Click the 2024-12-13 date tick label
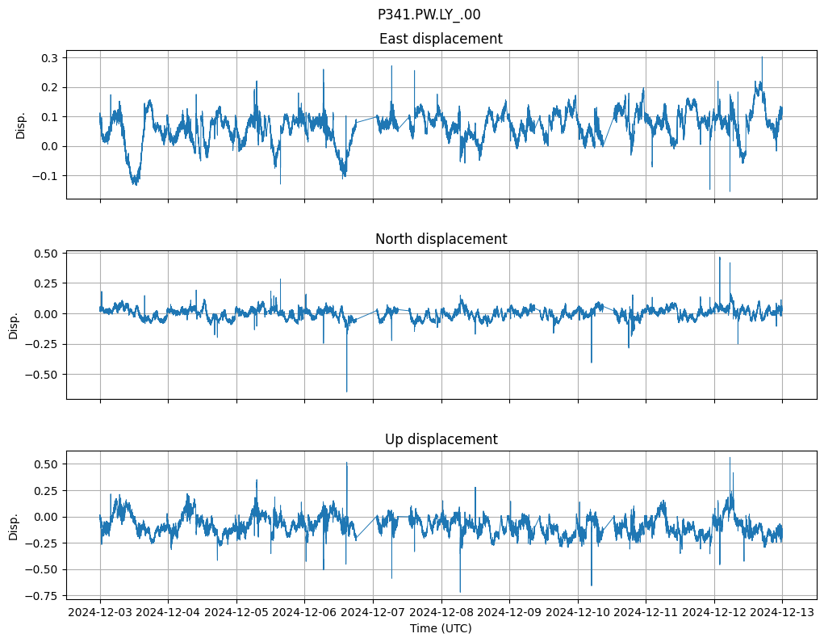This screenshot has height=642, width=824. pyautogui.click(x=782, y=613)
